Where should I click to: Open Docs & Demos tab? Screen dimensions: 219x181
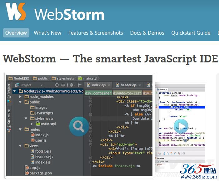coord(147,33)
